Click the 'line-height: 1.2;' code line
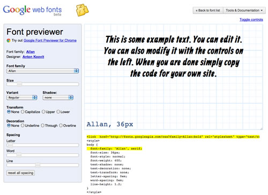268x195 pixels. point(106,184)
